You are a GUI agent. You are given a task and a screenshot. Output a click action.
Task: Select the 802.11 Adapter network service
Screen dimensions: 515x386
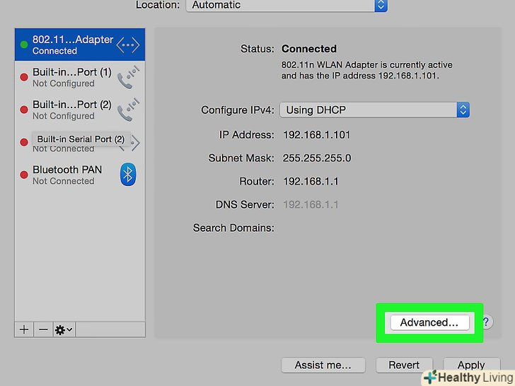click(80, 45)
